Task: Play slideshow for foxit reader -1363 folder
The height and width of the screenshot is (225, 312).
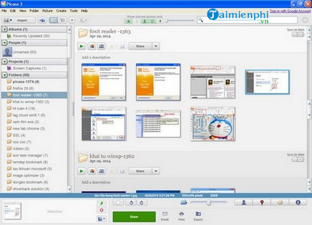Action: (82, 46)
